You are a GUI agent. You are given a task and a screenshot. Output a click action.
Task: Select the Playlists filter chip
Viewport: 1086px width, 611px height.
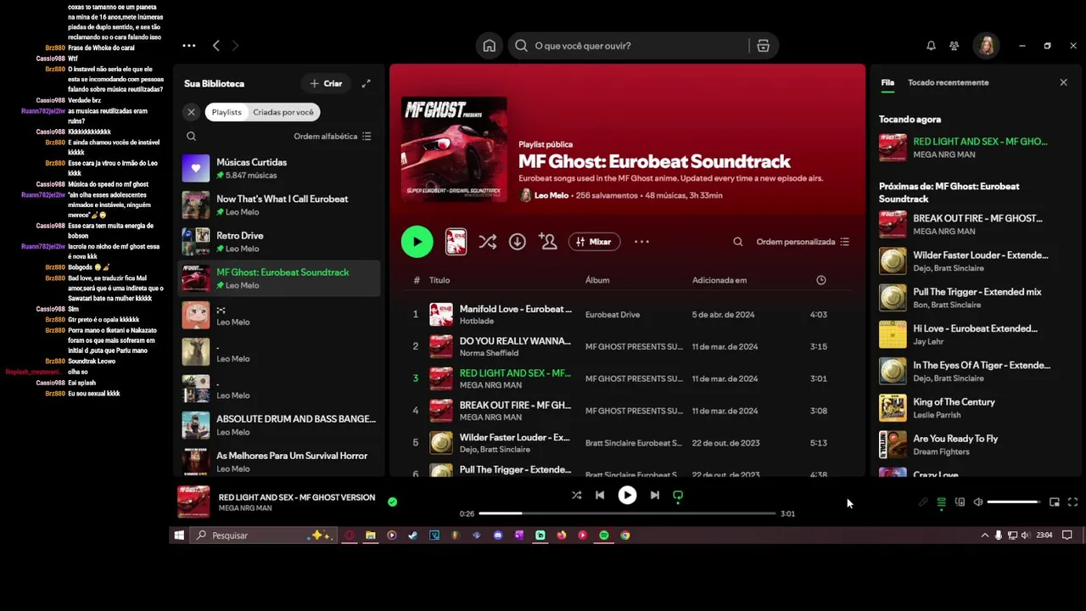click(x=227, y=112)
